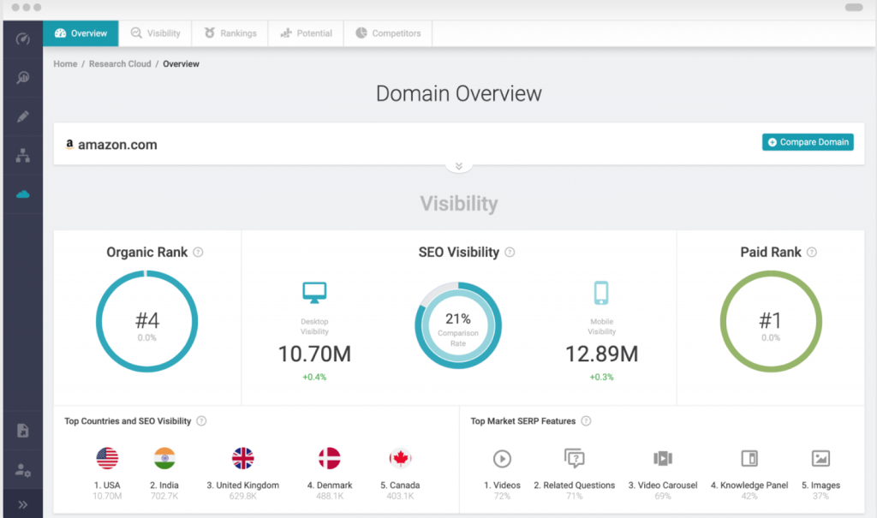Image resolution: width=877 pixels, height=518 pixels.
Task: Open the research magnifier sidebar icon
Action: point(23,78)
